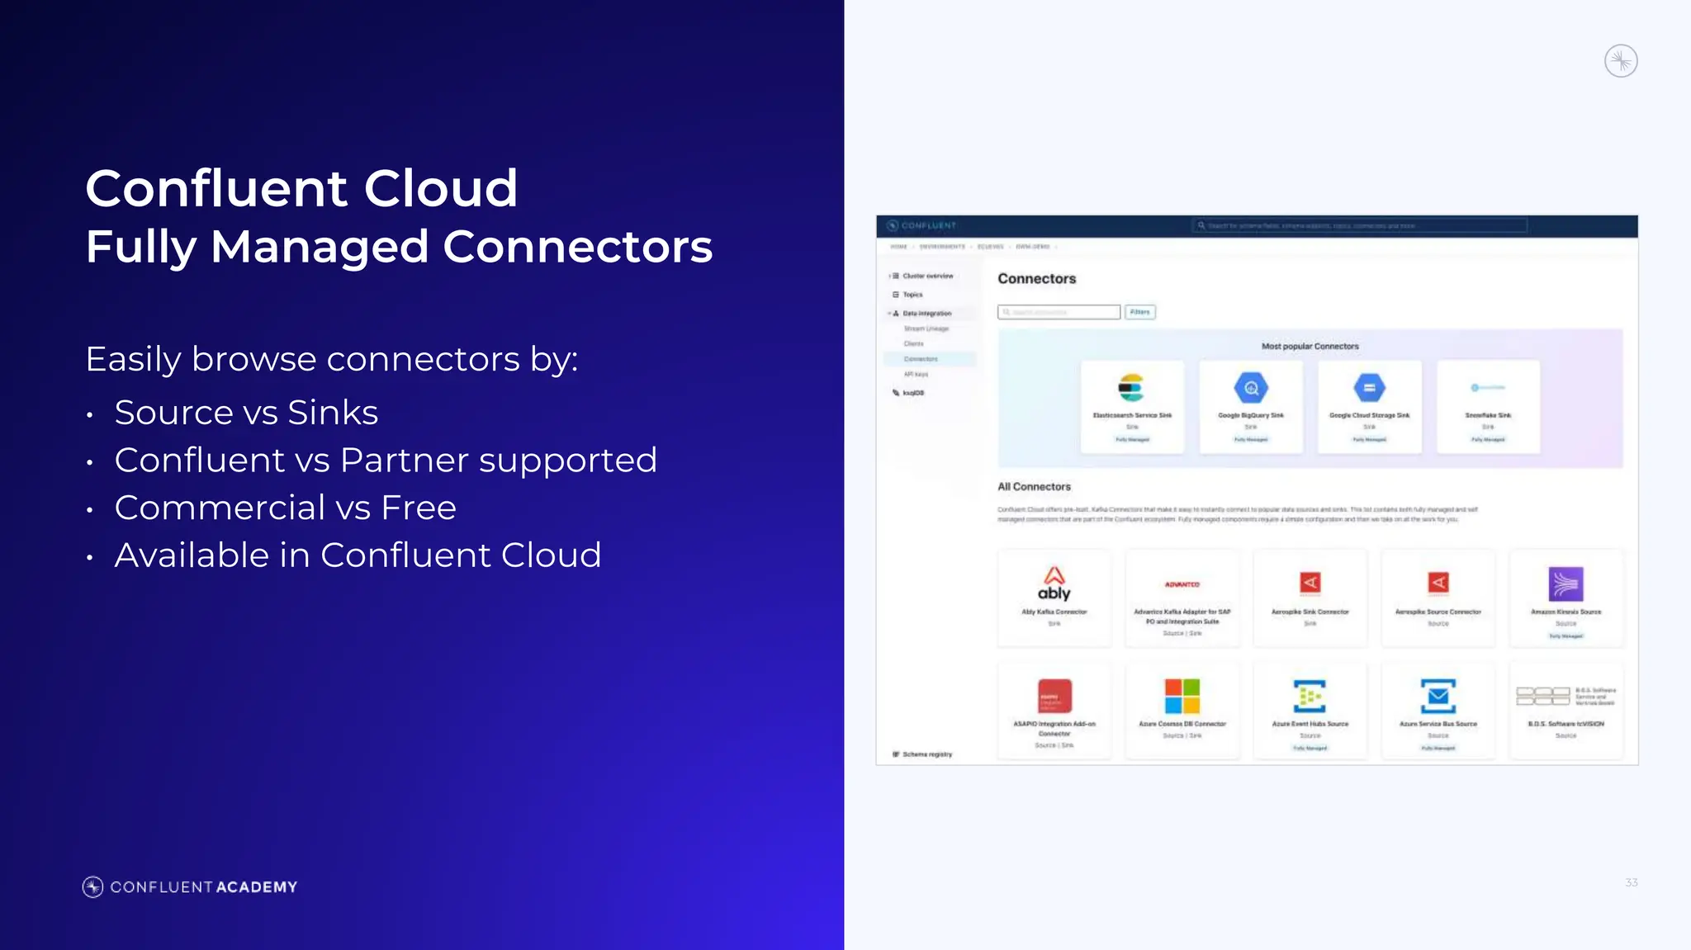Viewport: 1691px width, 950px height.
Task: Open Clients under Data integration
Action: 913,343
